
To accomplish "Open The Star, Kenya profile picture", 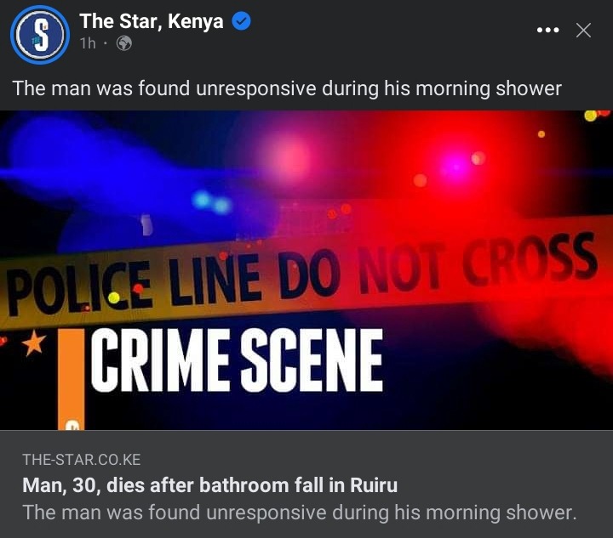I will [x=40, y=35].
